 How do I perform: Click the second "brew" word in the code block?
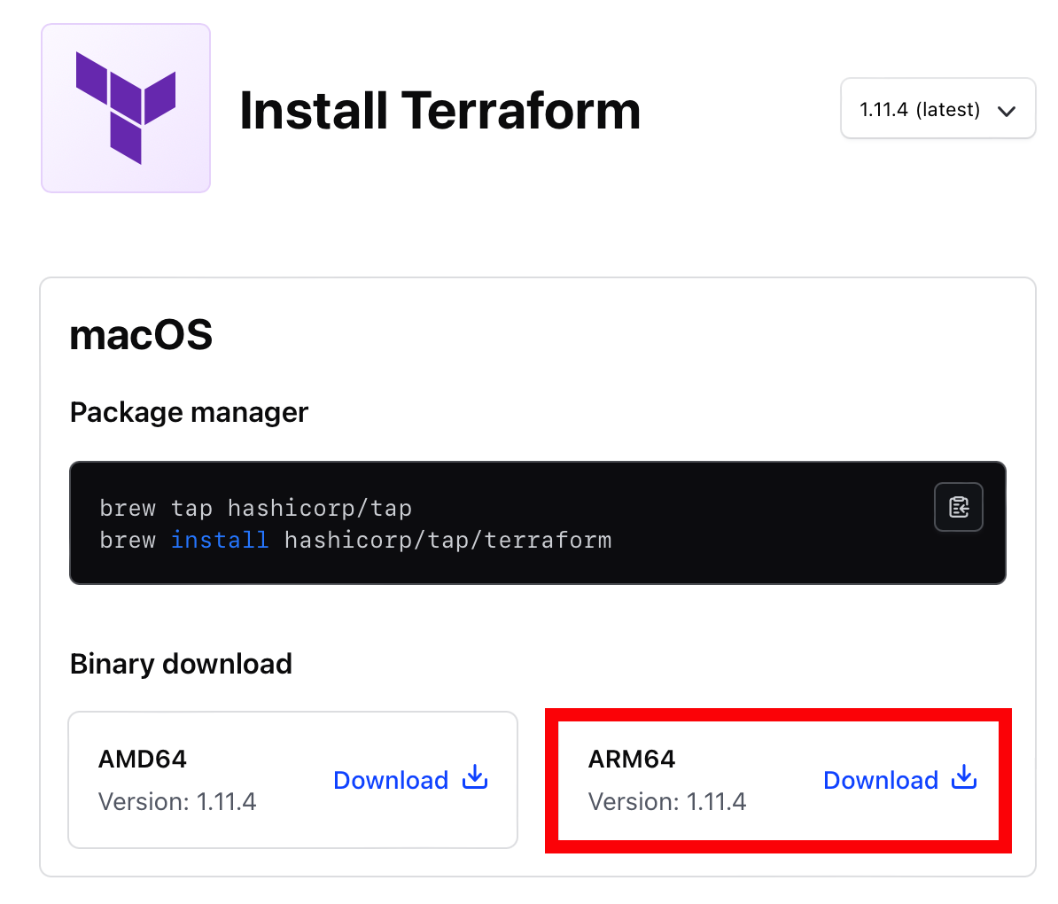coord(128,540)
